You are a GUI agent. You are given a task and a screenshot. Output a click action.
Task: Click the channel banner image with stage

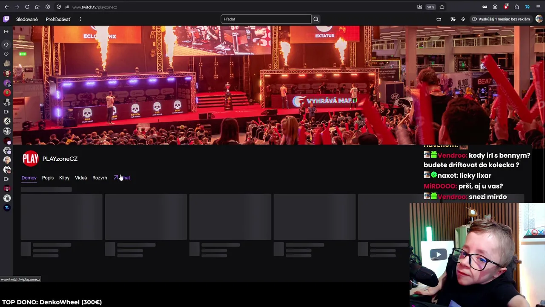[x=279, y=85]
